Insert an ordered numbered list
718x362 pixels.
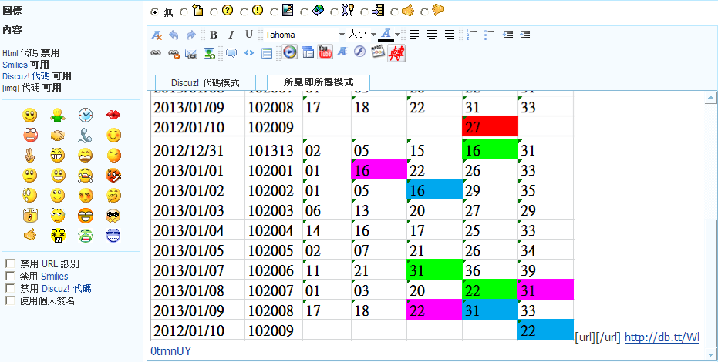[x=472, y=35]
